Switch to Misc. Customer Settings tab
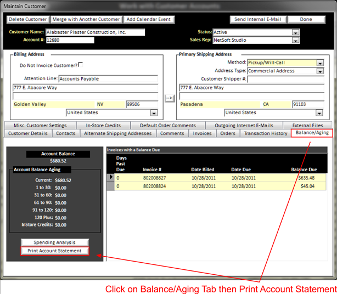 [x=40, y=126]
